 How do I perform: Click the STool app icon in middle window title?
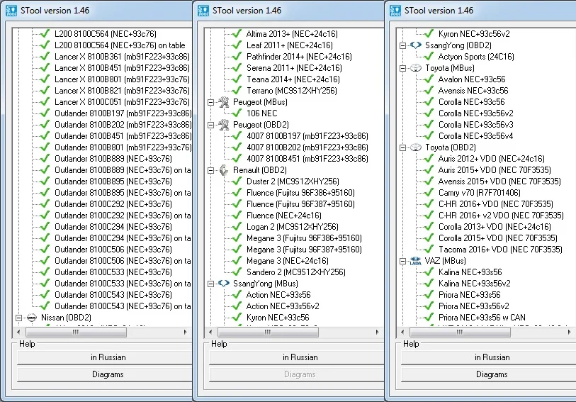(203, 11)
